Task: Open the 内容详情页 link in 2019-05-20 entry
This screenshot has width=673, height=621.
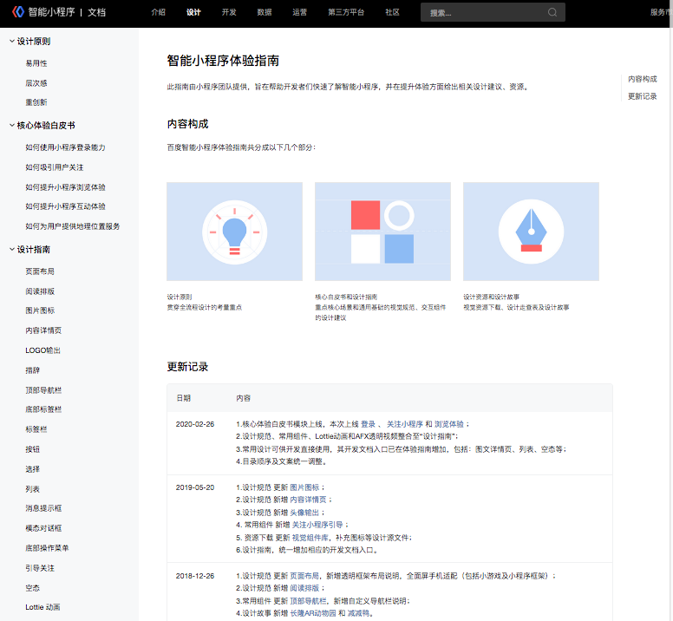Action: click(x=308, y=500)
